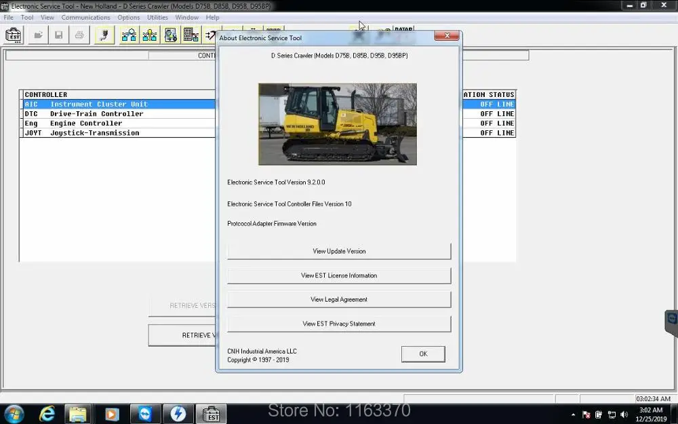This screenshot has width=678, height=424.
Task: Click the Action Center flag tray icon
Action: coord(586,415)
